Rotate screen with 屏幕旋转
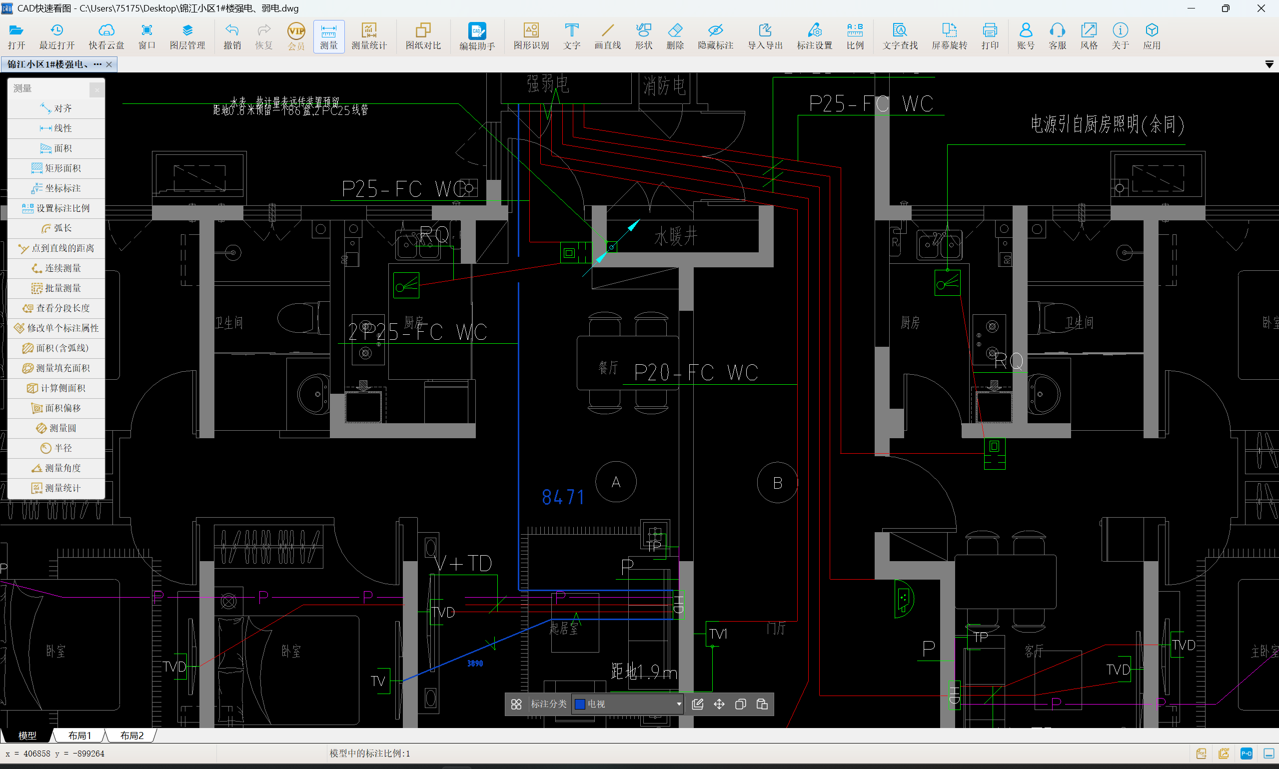 tap(950, 36)
